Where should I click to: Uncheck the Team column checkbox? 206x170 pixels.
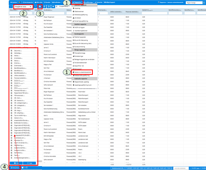(11, 155)
